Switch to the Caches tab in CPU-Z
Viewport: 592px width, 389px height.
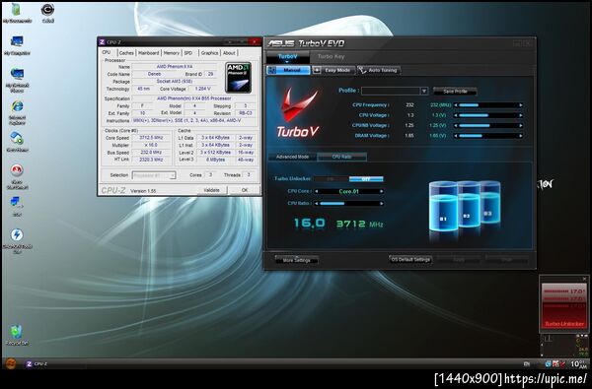126,53
